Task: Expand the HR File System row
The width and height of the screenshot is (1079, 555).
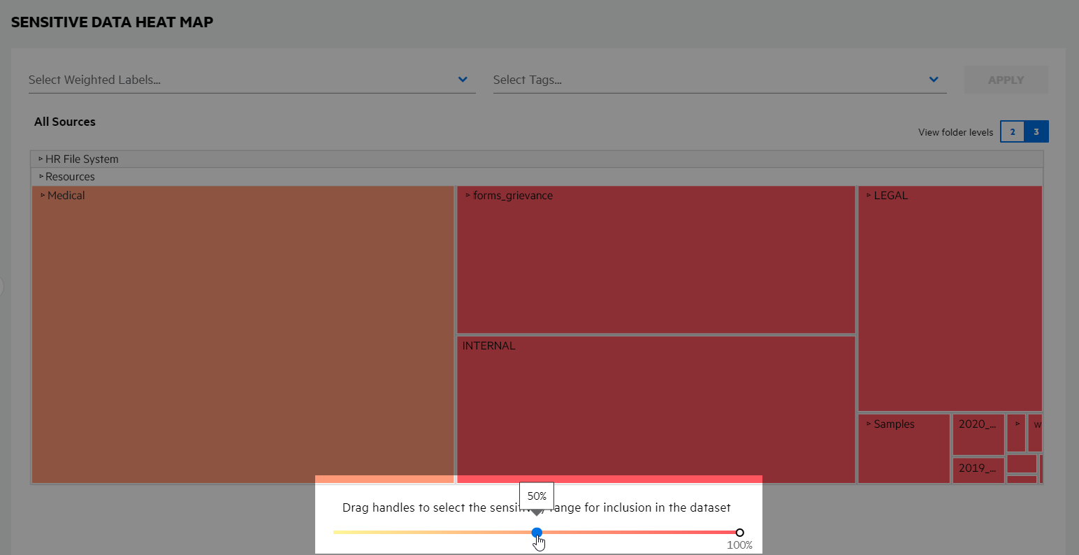Action: coord(82,159)
